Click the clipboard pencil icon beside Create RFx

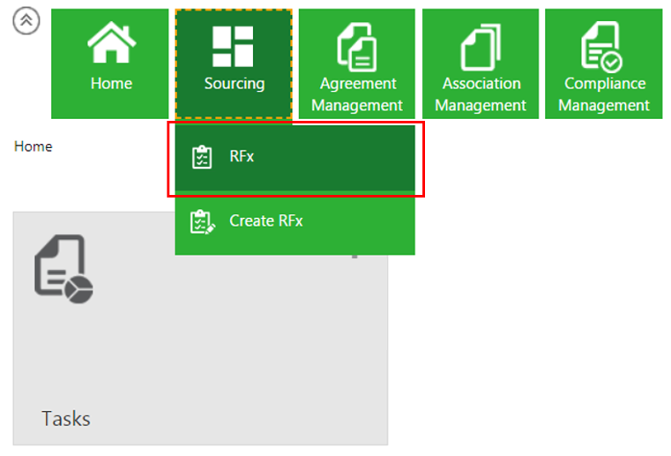tap(202, 221)
